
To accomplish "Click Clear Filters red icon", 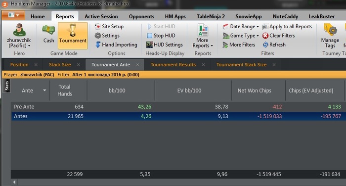I will pos(265,36).
